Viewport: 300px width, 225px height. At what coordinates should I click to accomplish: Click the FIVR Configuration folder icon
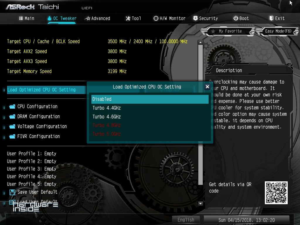tap(12, 137)
